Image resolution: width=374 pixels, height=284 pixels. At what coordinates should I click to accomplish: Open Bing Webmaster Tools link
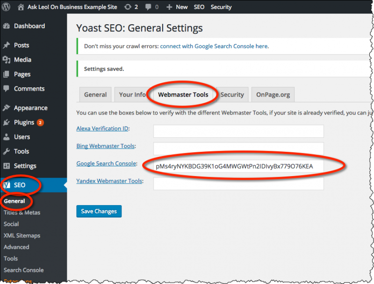pyautogui.click(x=106, y=146)
